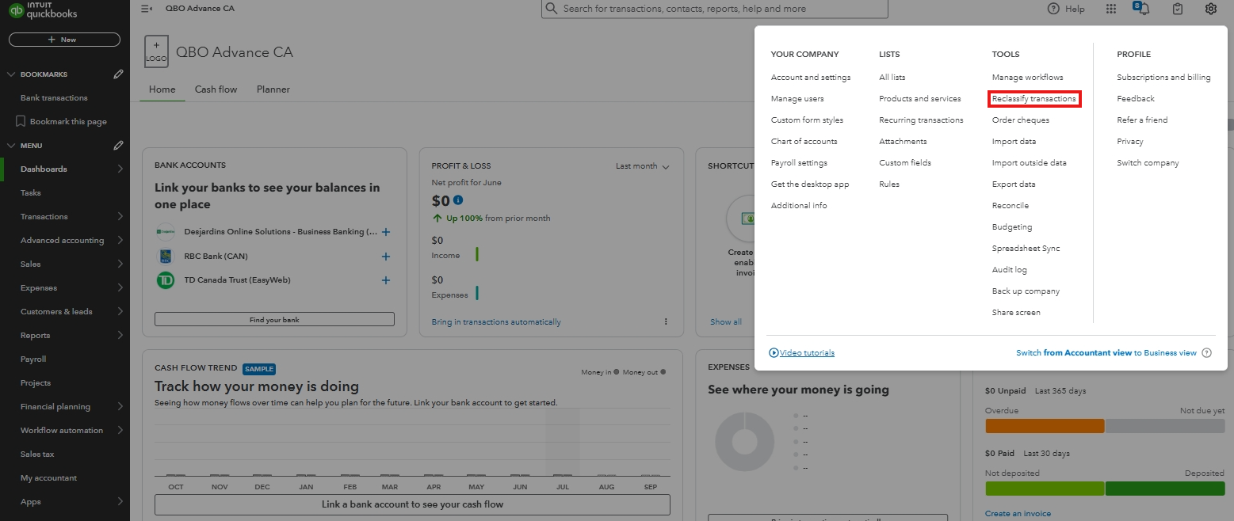Image resolution: width=1234 pixels, height=521 pixels.
Task: Open Tasks in sidebar
Action: (30, 193)
